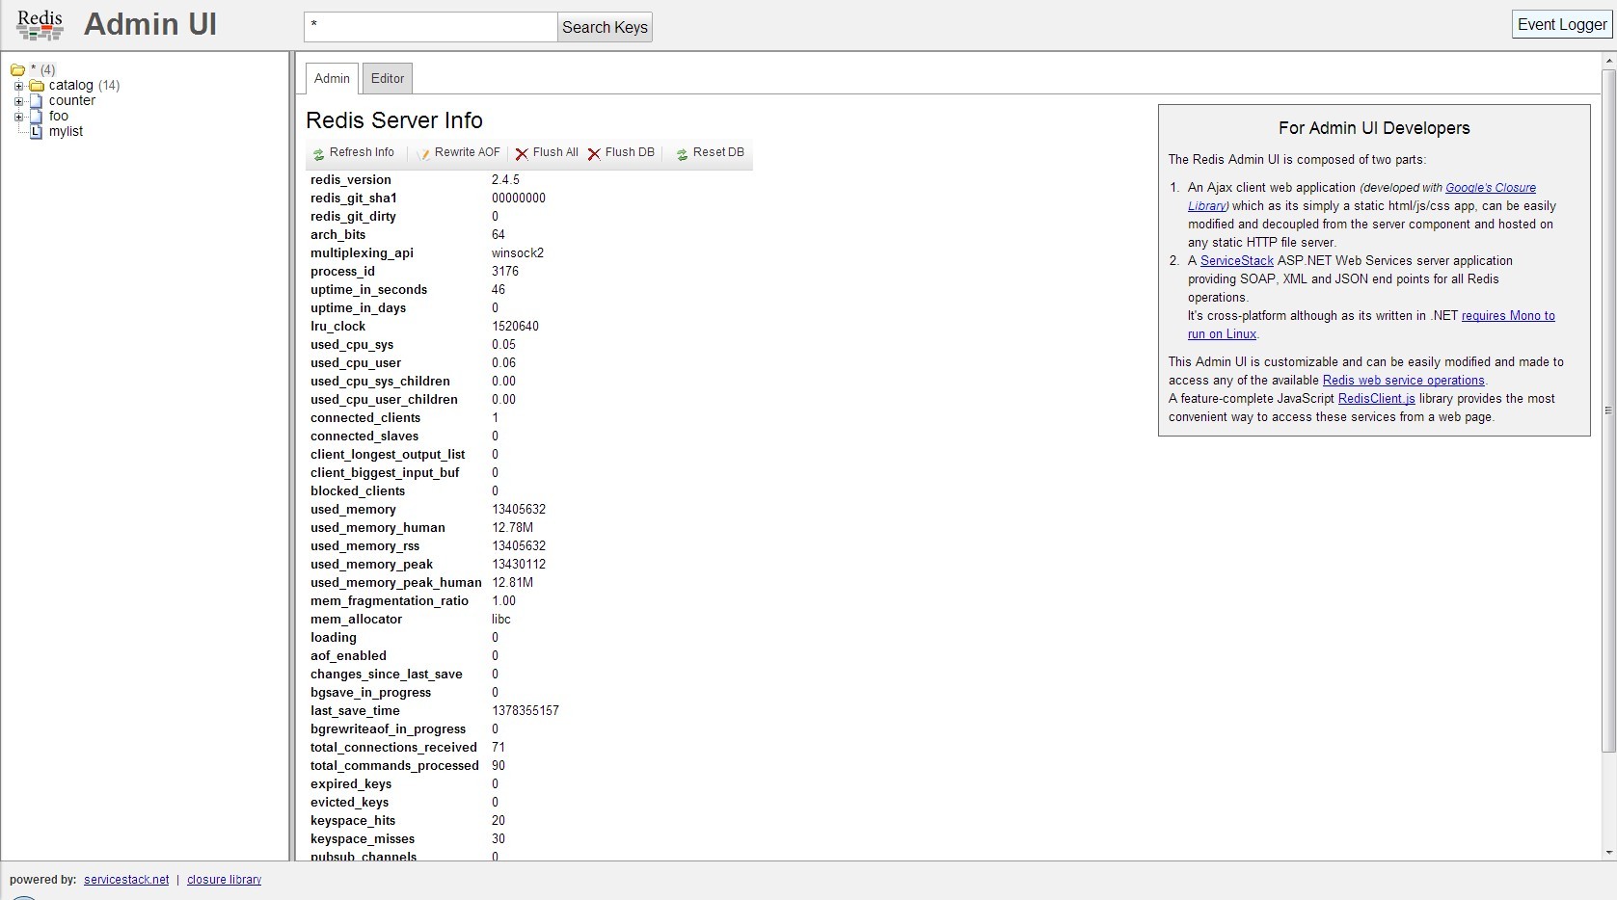This screenshot has height=900, width=1617.
Task: Click the root folder icon in tree
Action: [x=17, y=69]
